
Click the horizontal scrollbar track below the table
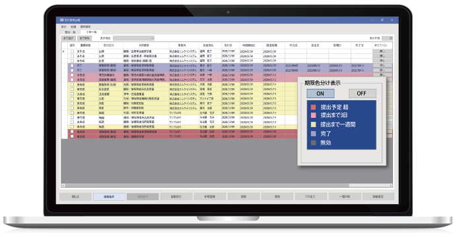pos(227,186)
